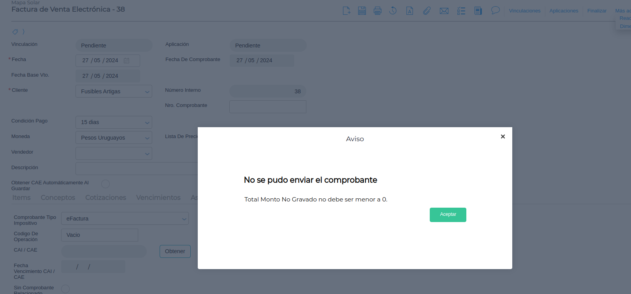Open the calendar picker in the Fecha field
The image size is (631, 294).
click(x=127, y=61)
